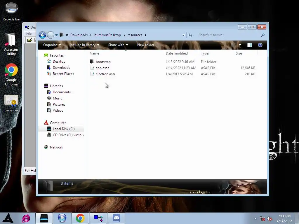Image resolution: width=299 pixels, height=224 pixels.
Task: Open Desktop in Favorites
Action: tap(59, 62)
